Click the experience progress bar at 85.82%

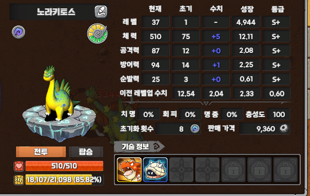coord(64,180)
